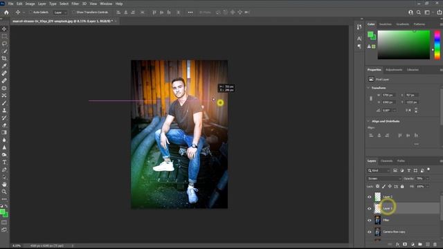The width and height of the screenshot is (443, 249).
Task: Select the Brush tool
Action: tap(4, 103)
